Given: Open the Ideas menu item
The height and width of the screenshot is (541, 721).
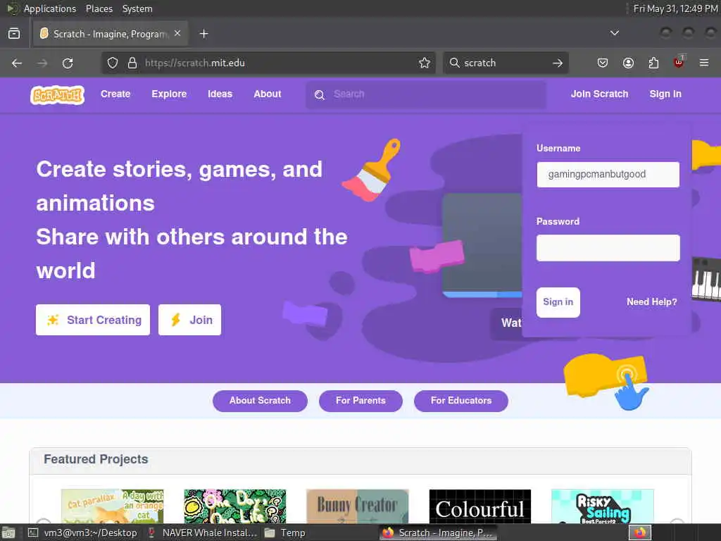Looking at the screenshot, I should 220,94.
